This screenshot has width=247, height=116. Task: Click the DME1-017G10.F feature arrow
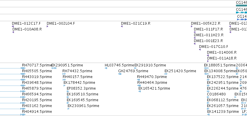click(200, 50)
